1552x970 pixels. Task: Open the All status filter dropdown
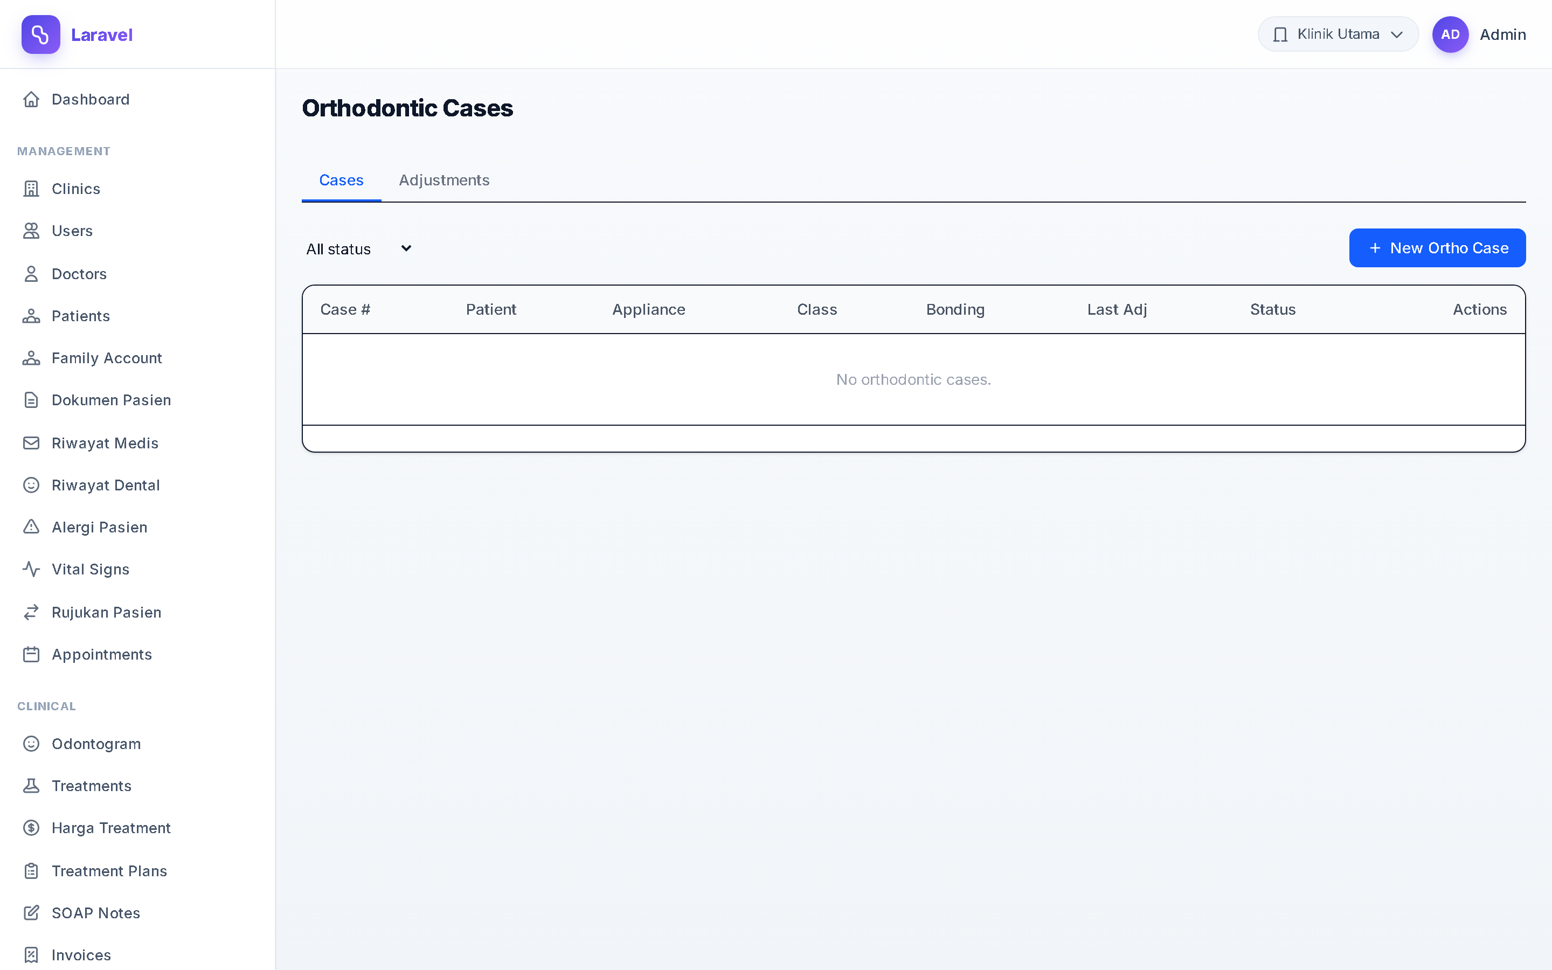pos(359,249)
